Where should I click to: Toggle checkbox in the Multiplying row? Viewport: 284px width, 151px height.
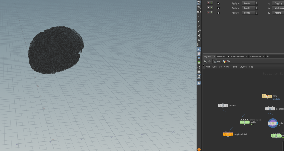pyautogui.click(x=219, y=8)
